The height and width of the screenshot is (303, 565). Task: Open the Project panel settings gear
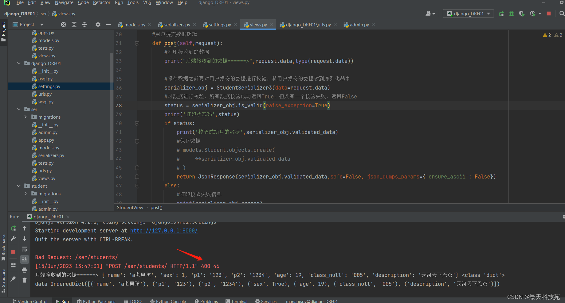tap(98, 25)
